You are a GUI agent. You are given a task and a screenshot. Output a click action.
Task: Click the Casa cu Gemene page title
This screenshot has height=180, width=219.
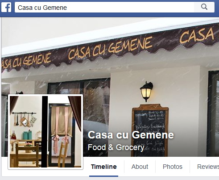[131, 135]
